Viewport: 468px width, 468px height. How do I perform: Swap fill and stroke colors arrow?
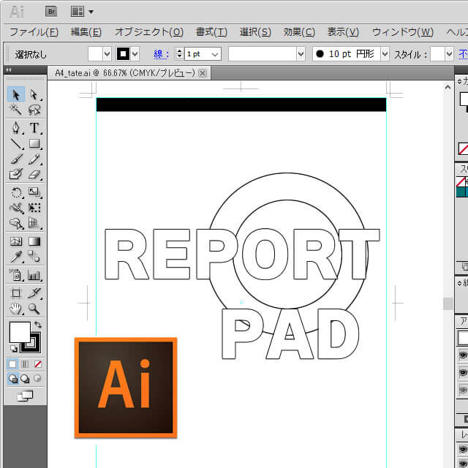pos(38,325)
